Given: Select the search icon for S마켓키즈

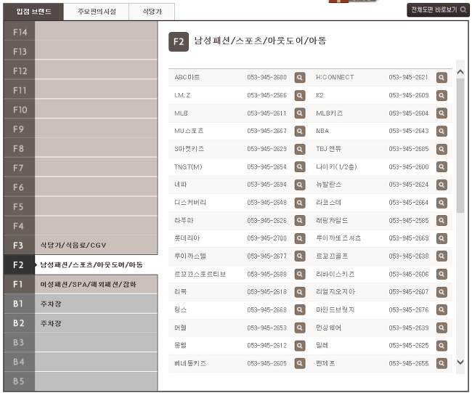Looking at the screenshot, I should [x=299, y=149].
